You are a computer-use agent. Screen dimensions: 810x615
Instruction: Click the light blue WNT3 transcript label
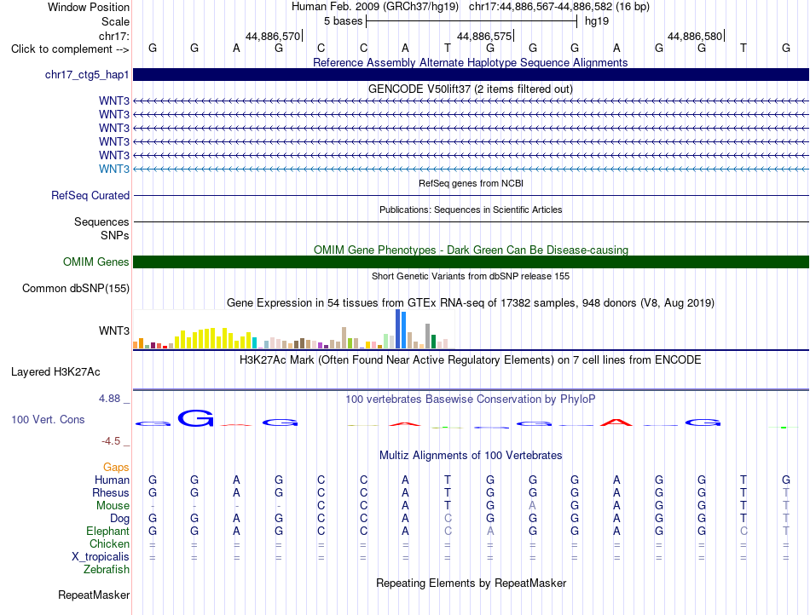114,169
